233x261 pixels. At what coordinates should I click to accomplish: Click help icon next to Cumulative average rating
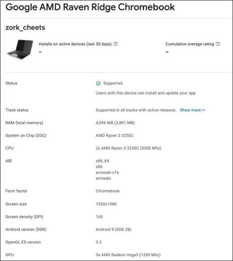point(218,44)
